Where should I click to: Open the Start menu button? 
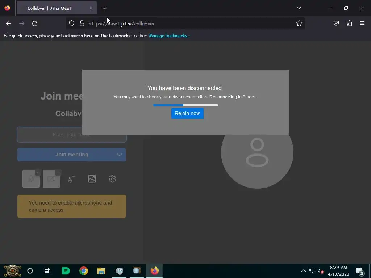click(x=12, y=271)
